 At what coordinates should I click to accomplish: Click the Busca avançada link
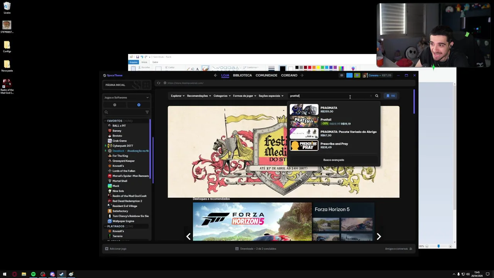(333, 160)
